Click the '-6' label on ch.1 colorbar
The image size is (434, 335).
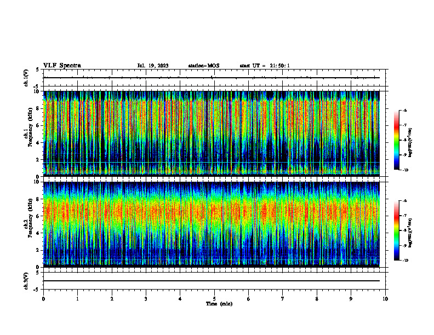tap(404, 110)
